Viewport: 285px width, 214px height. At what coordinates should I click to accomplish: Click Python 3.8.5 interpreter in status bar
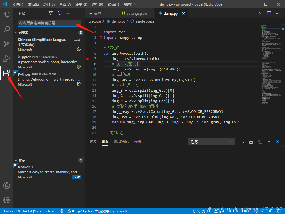(30, 211)
